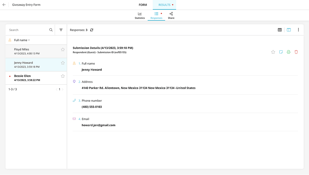Click the back arrow beside Giveaway Entry Form
This screenshot has height=175, width=309.
click(x=4, y=5)
